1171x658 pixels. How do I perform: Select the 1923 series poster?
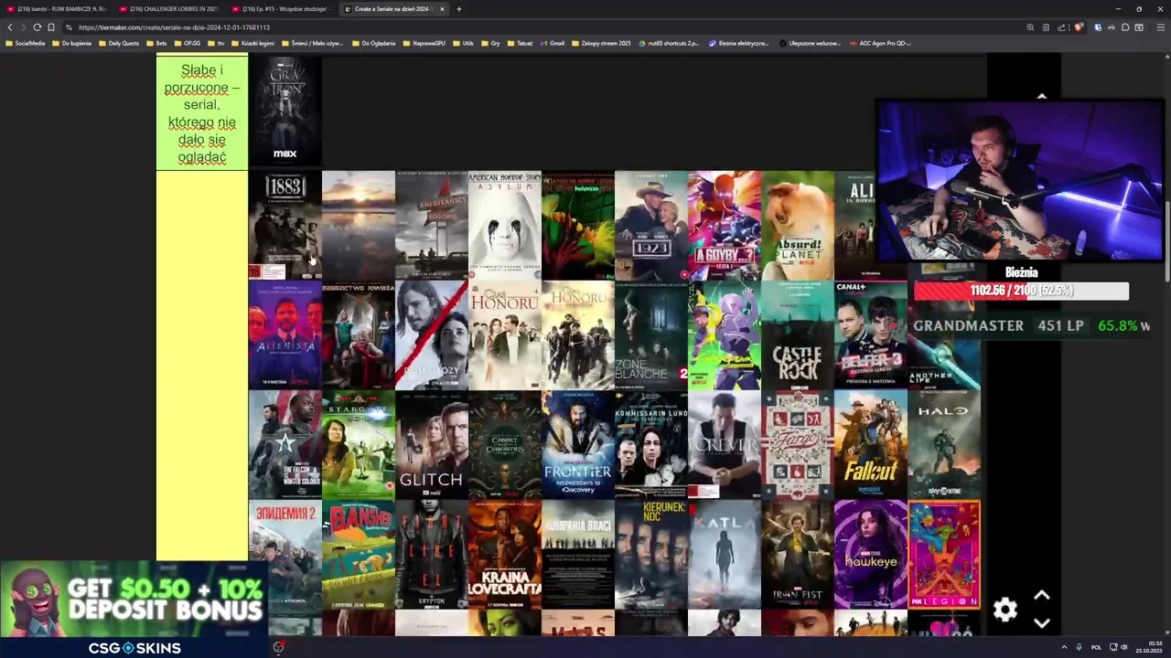pos(650,226)
